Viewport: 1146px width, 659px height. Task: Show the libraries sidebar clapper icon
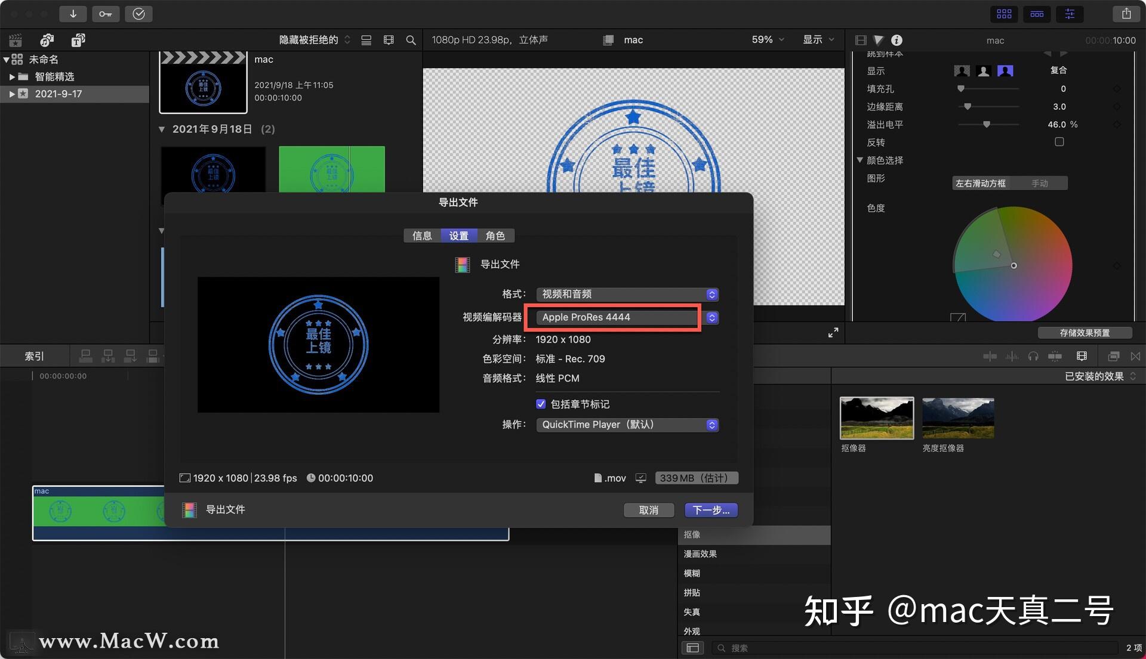point(16,40)
